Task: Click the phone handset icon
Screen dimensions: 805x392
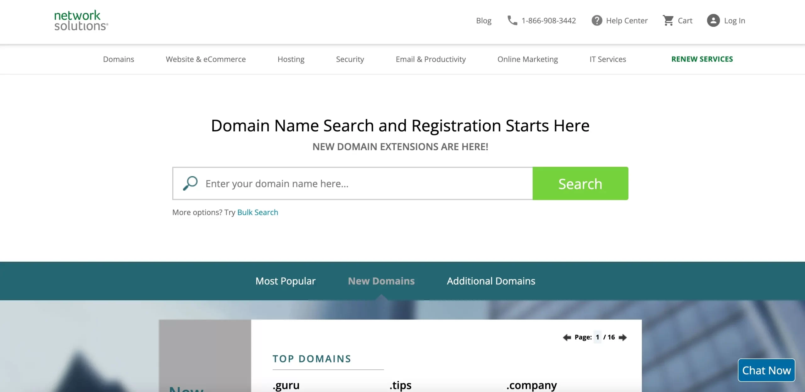Action: (512, 20)
